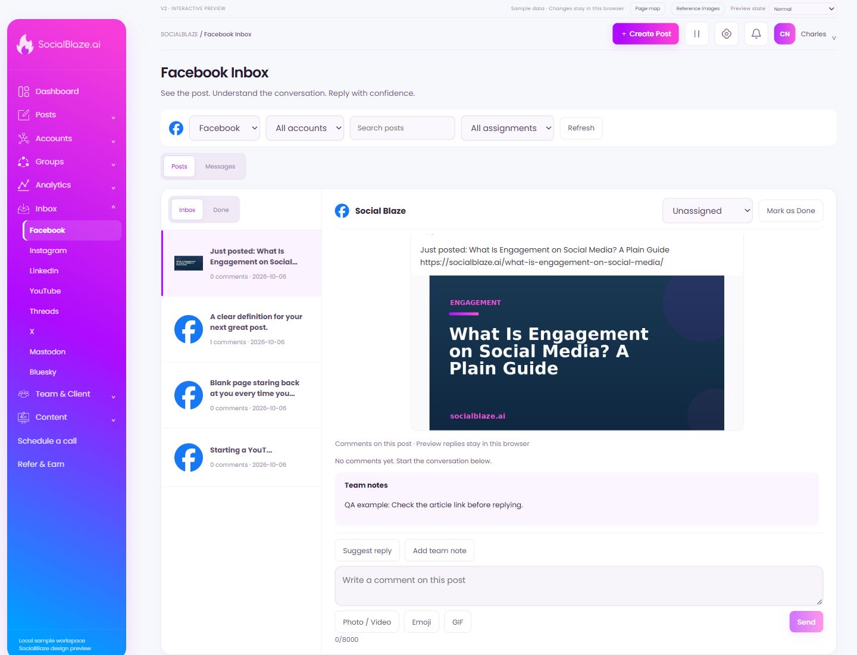Screen dimensions: 857x655
Task: Click the pause icon button in header
Action: (696, 34)
